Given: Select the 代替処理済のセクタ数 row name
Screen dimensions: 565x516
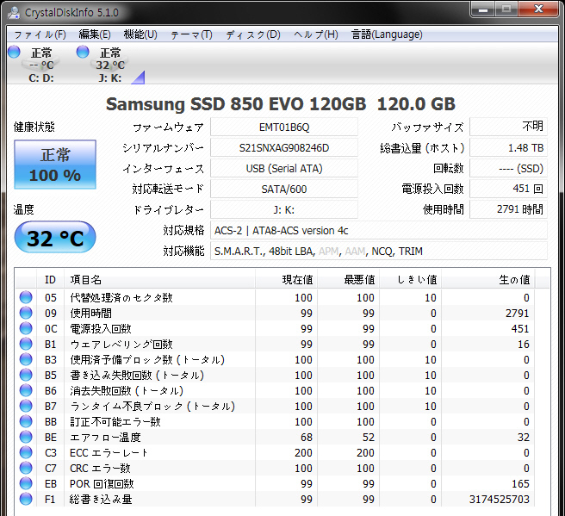Looking at the screenshot, I should (x=121, y=298).
